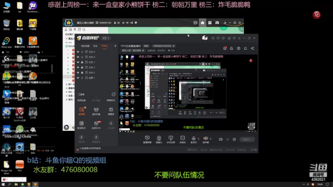The image size is (333, 187).
Task: Edit the 第五人格 game category pill
Action: point(133,50)
